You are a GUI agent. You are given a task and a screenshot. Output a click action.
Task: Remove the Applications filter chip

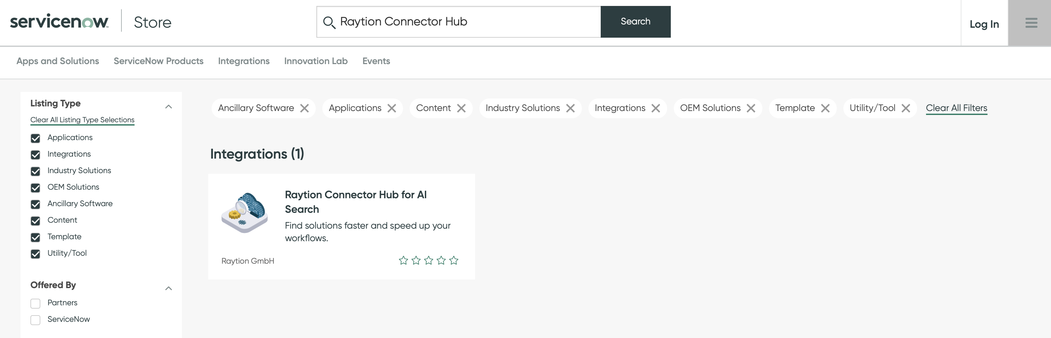(392, 108)
